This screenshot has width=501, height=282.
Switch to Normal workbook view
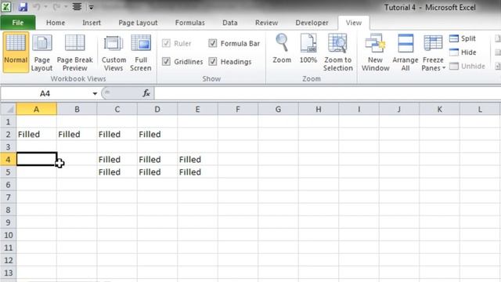[16, 52]
